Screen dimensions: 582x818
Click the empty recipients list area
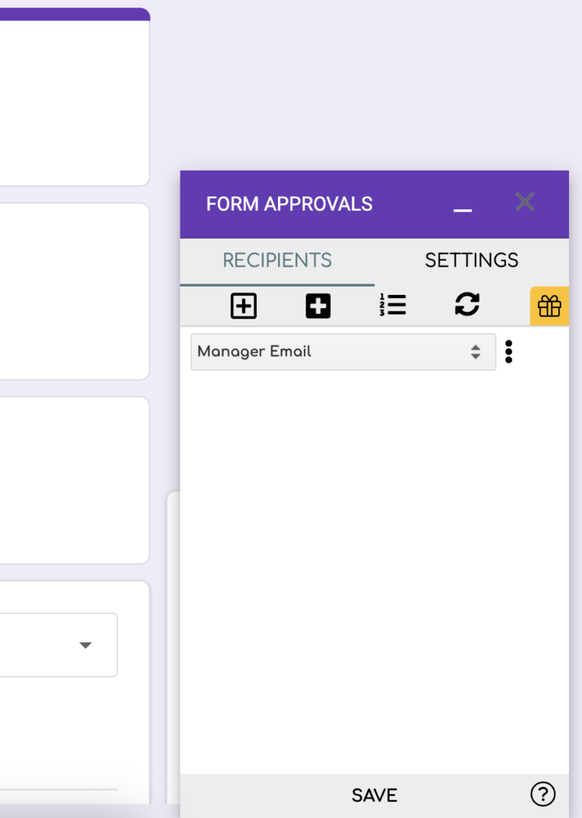coord(374,569)
